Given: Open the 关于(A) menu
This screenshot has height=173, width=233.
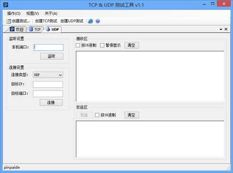Looking at the screenshot, I should click(x=51, y=13).
